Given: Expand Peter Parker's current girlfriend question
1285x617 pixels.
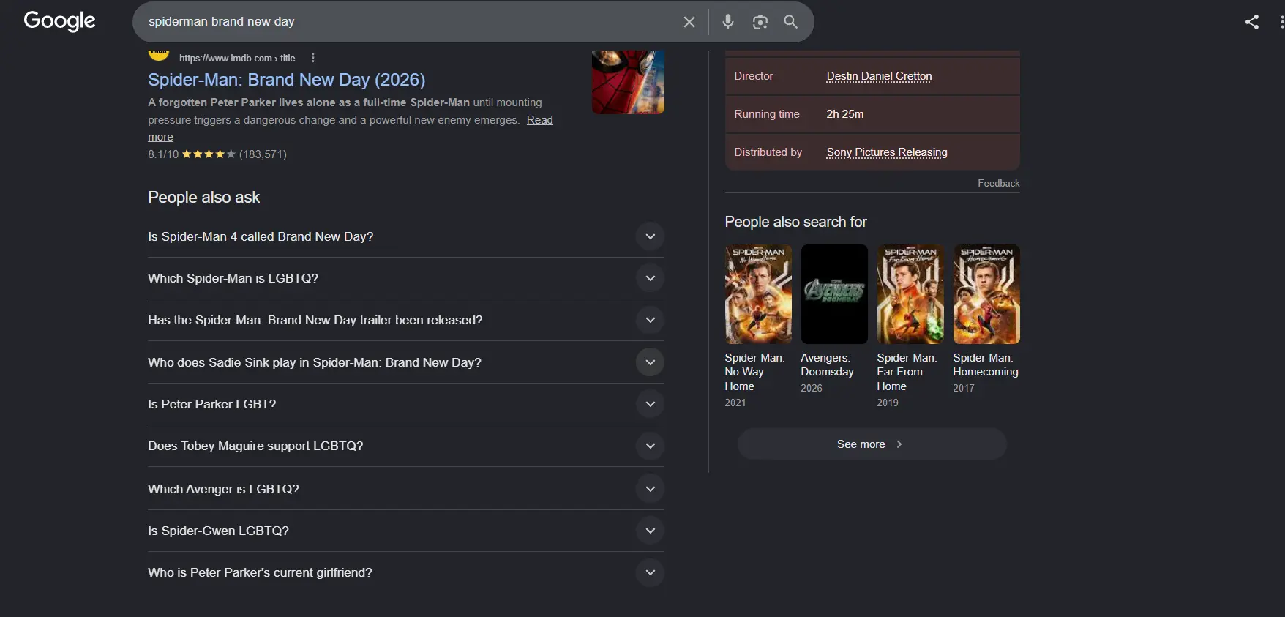Looking at the screenshot, I should tap(406, 572).
